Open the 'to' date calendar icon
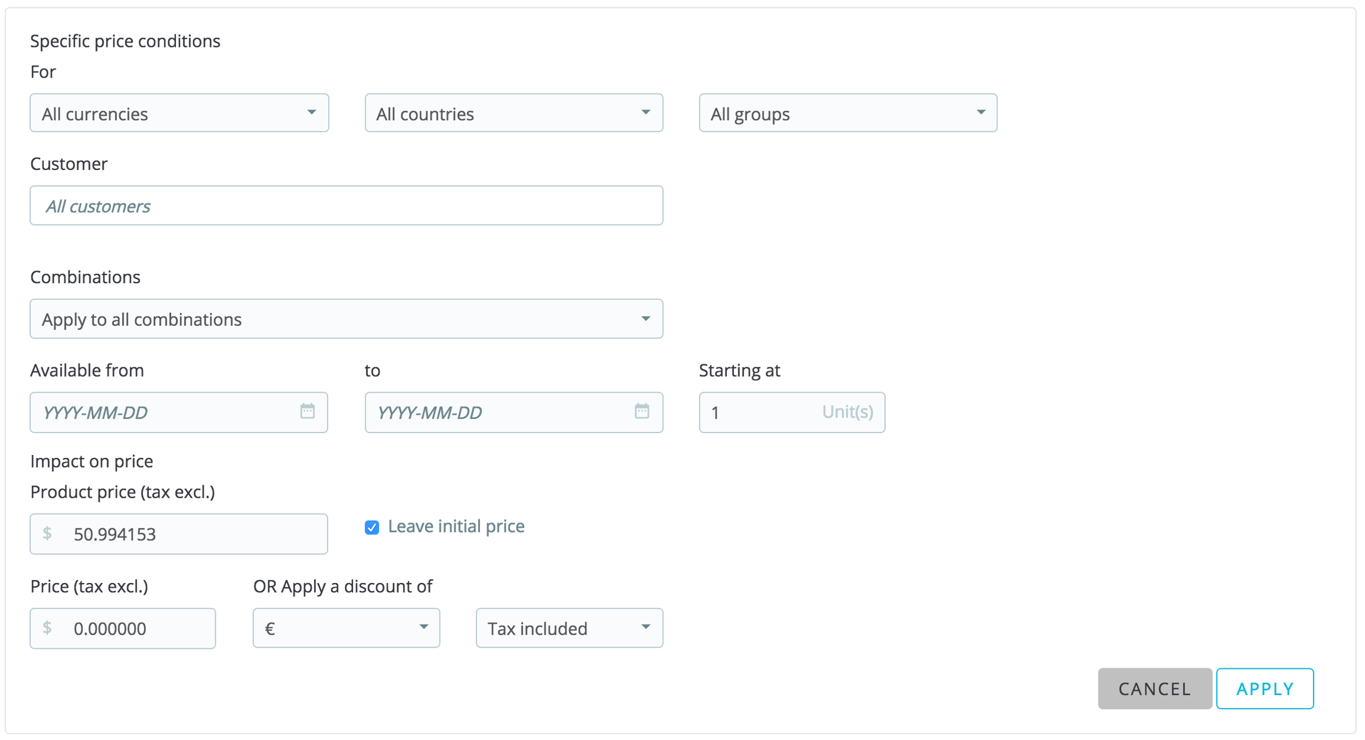The image size is (1365, 740). click(642, 411)
